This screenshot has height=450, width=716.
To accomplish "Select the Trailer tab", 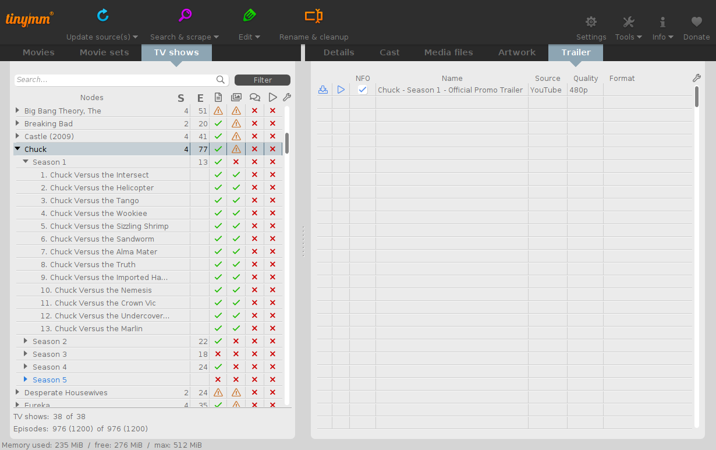I will coord(576,52).
